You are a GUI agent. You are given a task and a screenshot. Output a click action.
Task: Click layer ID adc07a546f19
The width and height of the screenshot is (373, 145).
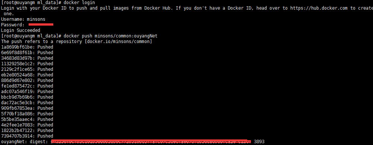click(x=18, y=92)
